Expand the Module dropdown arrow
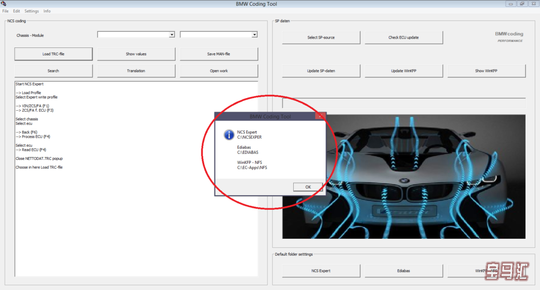The height and width of the screenshot is (290, 540). coord(254,35)
